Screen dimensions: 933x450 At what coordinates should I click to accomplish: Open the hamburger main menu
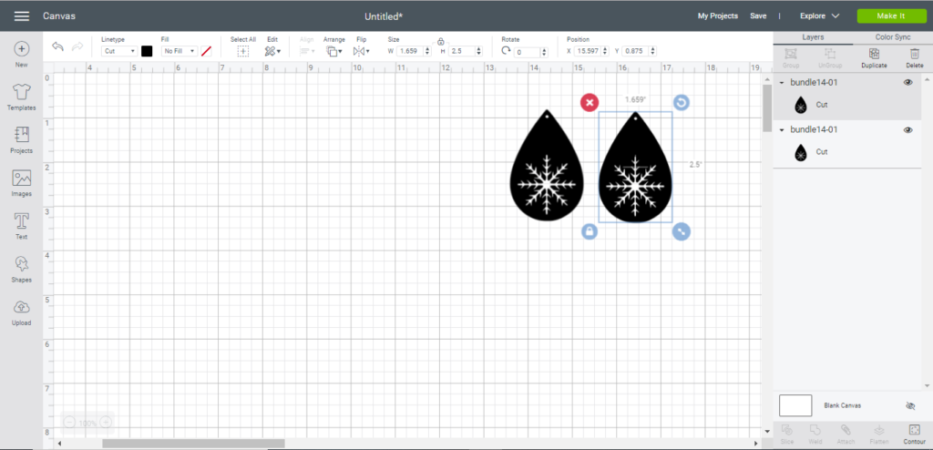point(22,16)
